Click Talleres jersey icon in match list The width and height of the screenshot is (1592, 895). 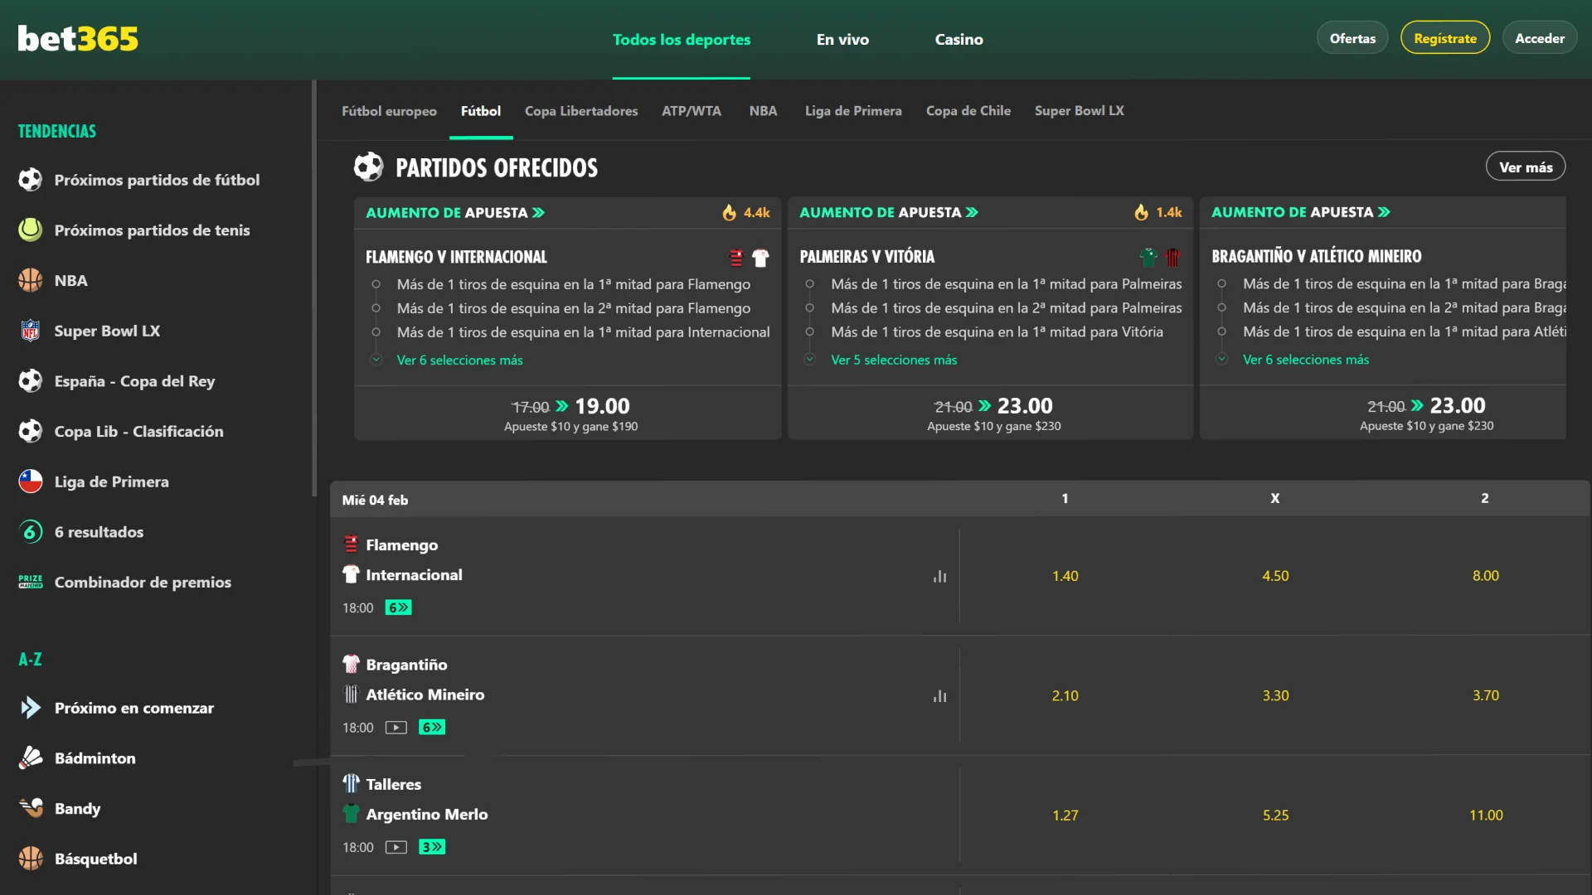pyautogui.click(x=351, y=783)
